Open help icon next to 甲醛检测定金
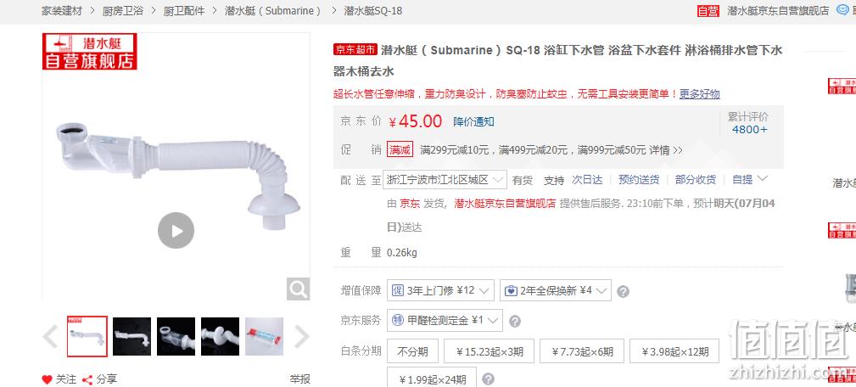The image size is (856, 387). coord(514,321)
